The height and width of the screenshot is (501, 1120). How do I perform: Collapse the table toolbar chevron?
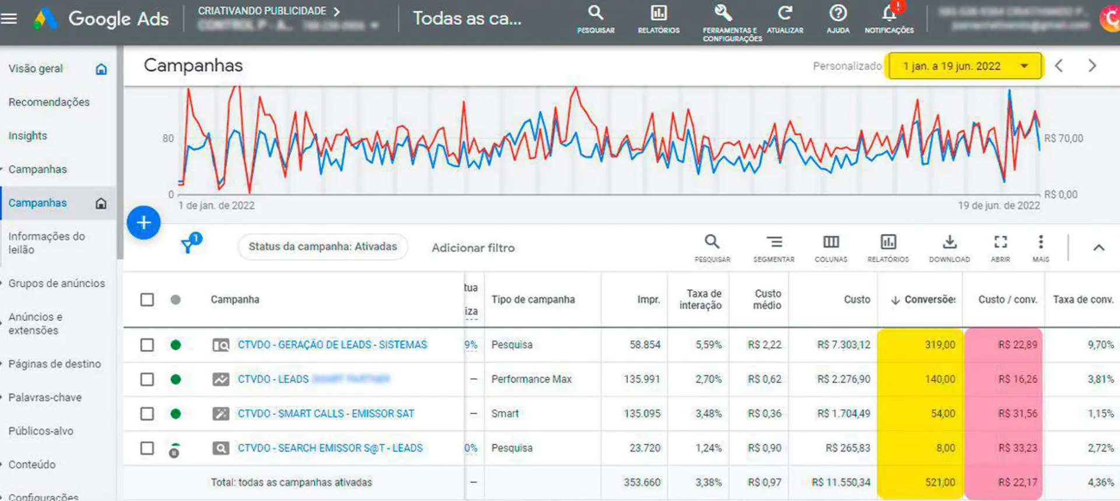click(1098, 248)
